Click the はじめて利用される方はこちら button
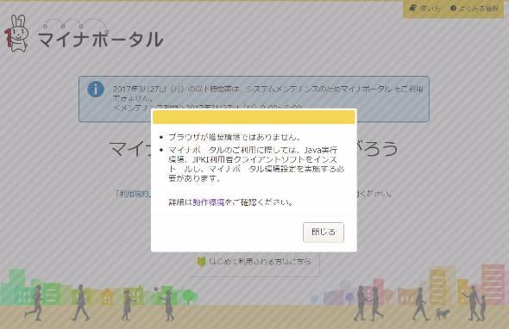The width and height of the screenshot is (509, 329). click(255, 262)
